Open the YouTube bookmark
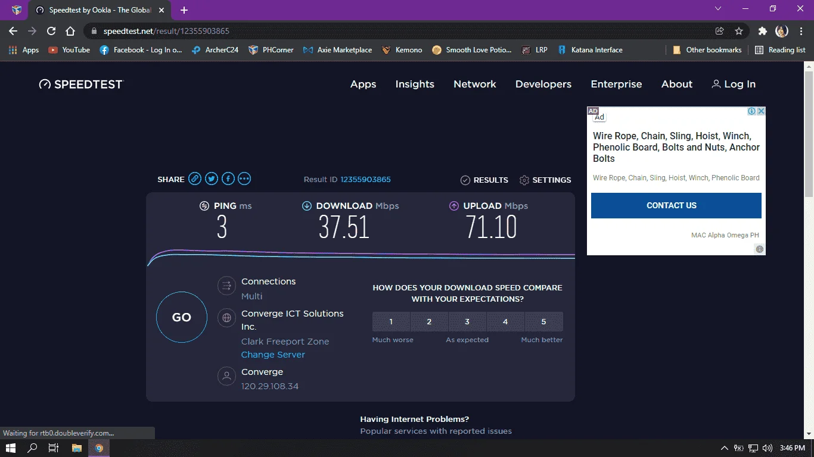Image resolution: width=814 pixels, height=457 pixels. (x=69, y=50)
